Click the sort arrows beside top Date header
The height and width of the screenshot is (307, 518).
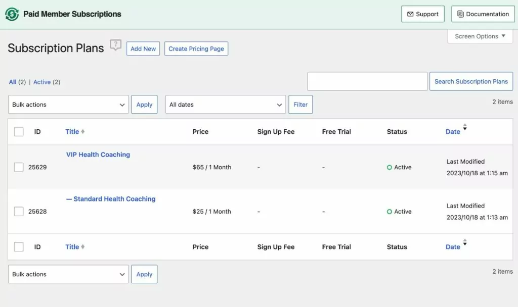point(465,127)
